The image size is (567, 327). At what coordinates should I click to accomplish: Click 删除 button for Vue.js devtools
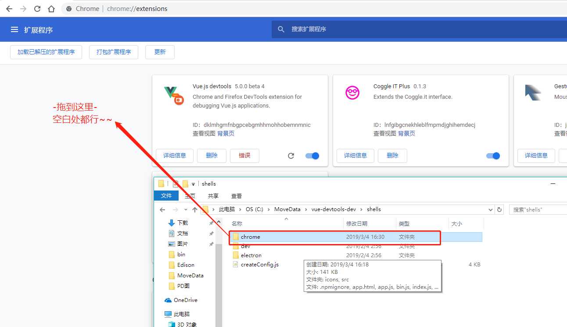212,156
